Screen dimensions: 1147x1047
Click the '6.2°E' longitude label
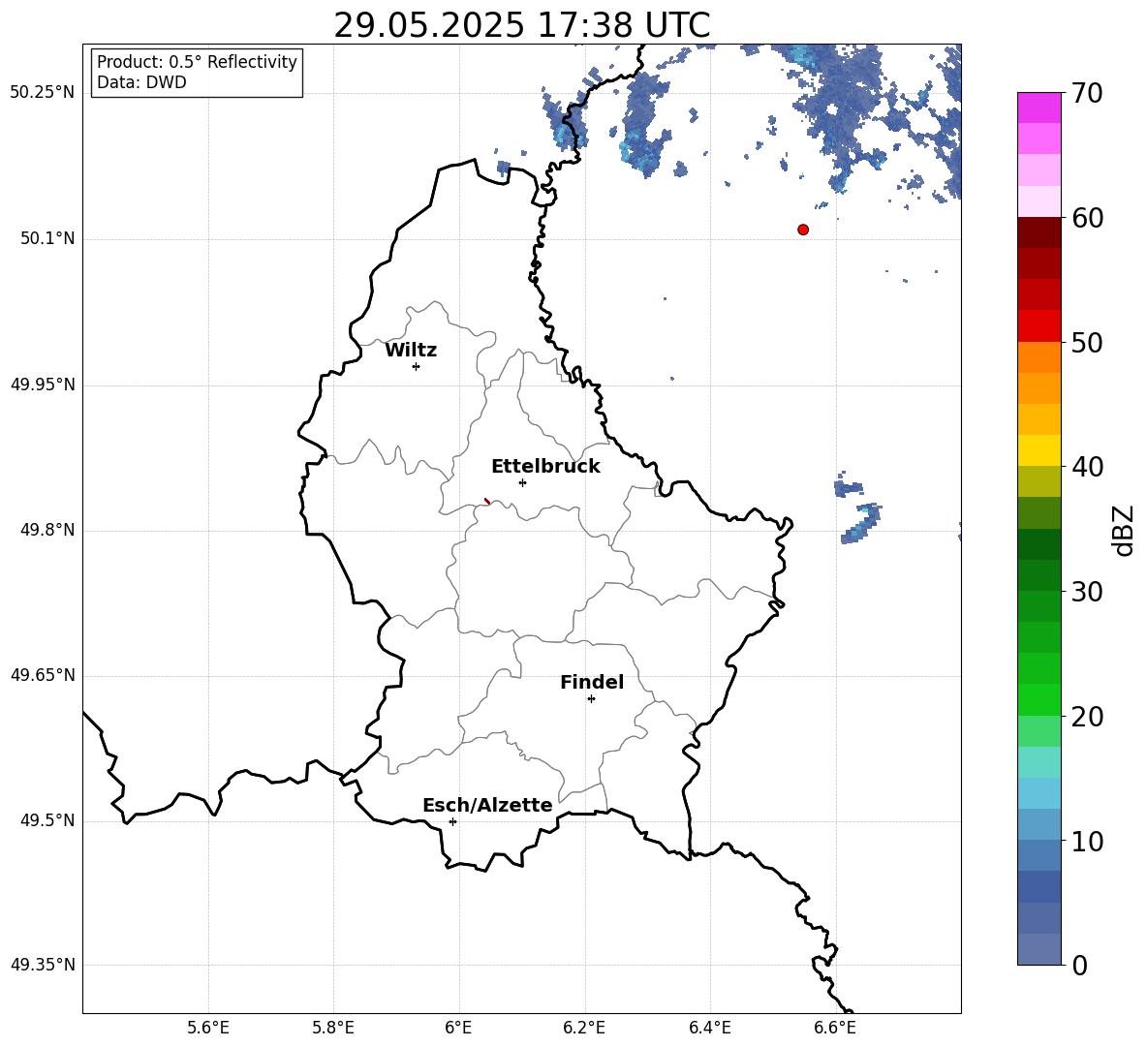pos(584,1028)
